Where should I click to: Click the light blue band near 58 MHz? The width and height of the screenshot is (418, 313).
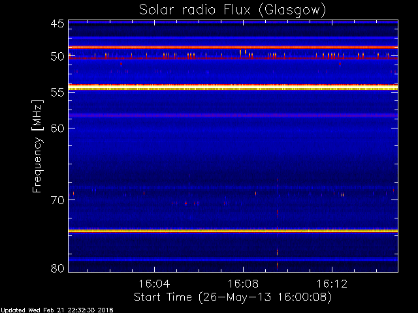pyautogui.click(x=196, y=115)
